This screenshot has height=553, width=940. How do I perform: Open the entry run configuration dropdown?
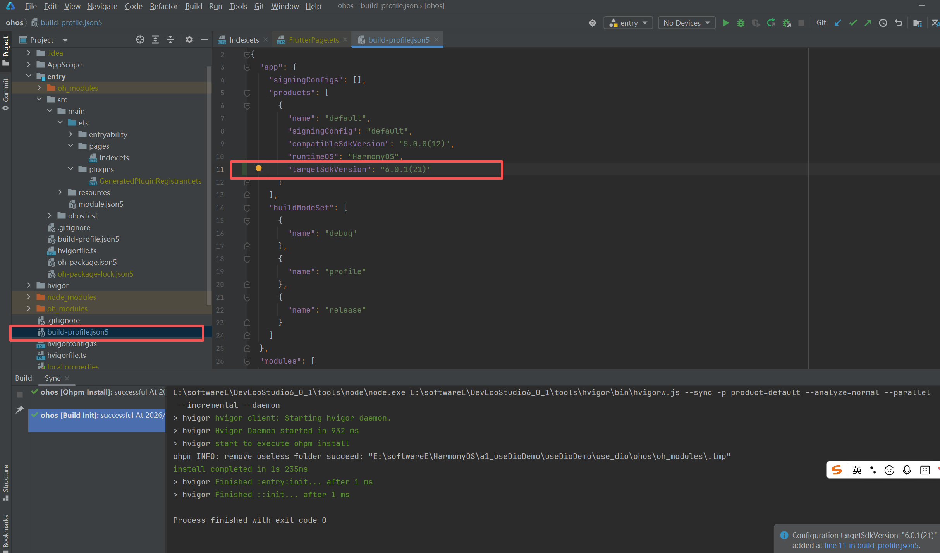(x=628, y=23)
